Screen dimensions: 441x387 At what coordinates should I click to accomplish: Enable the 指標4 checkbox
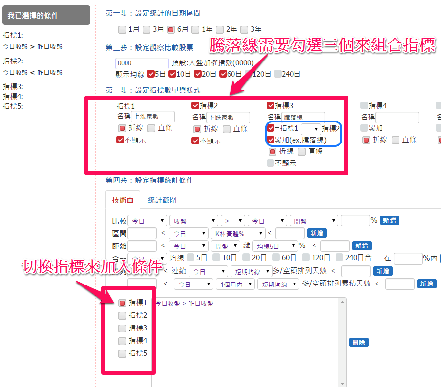pos(364,105)
